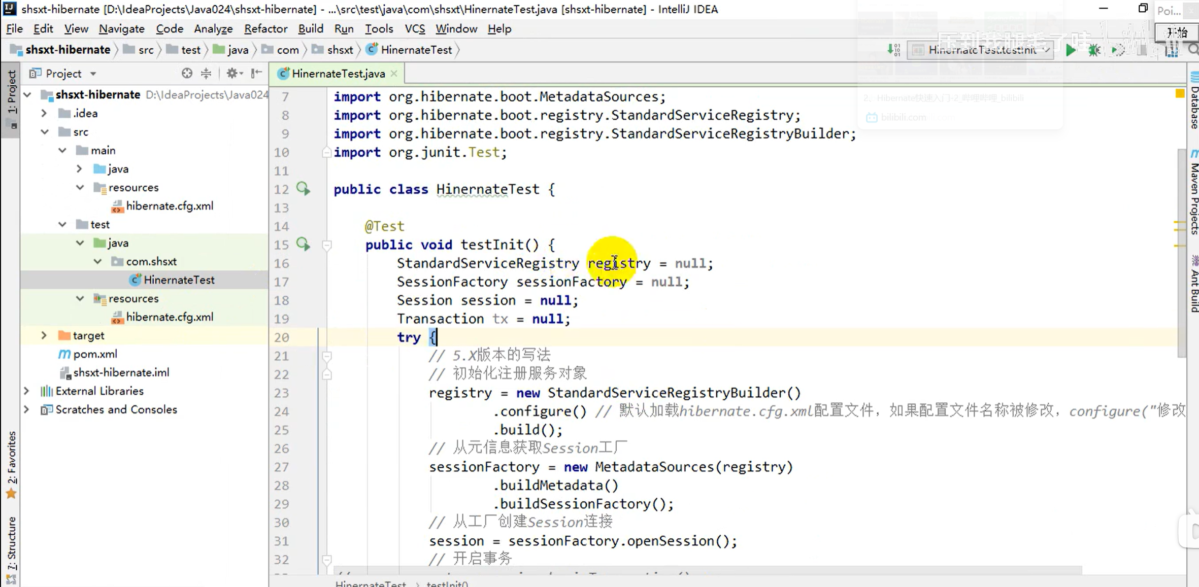Screen dimensions: 1199x587
Task: Open Project panel settings gear
Action: tap(232, 74)
